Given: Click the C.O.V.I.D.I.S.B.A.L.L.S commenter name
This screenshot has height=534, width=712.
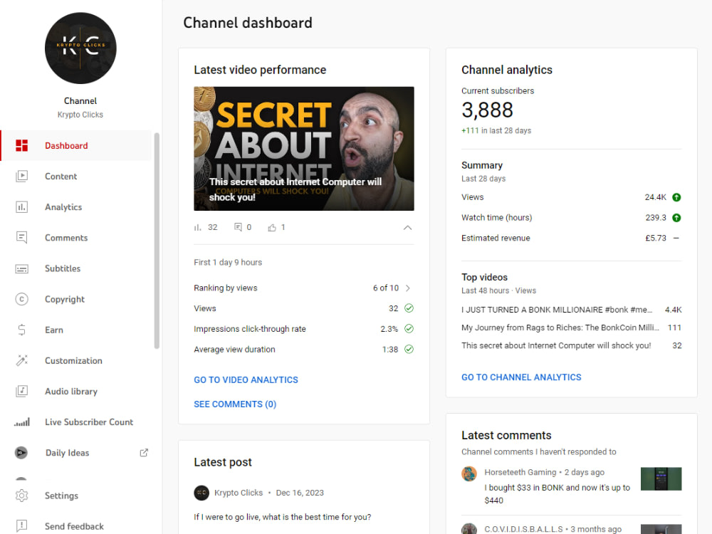Looking at the screenshot, I should 523,529.
